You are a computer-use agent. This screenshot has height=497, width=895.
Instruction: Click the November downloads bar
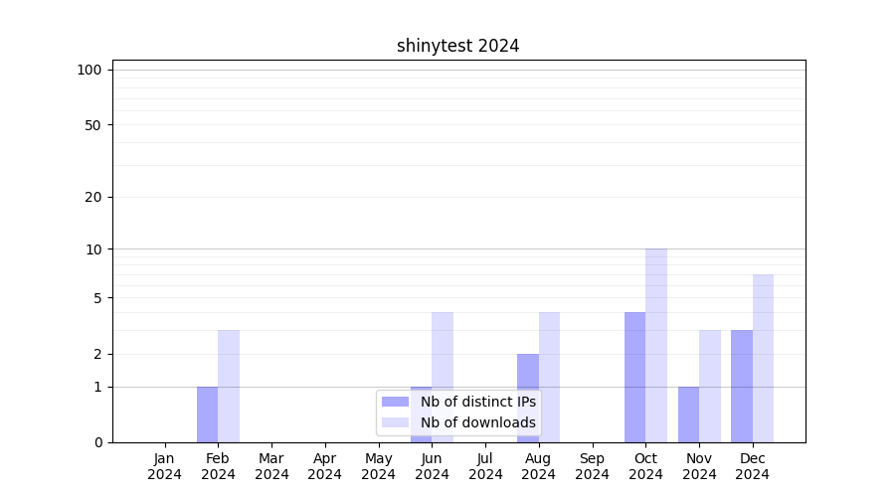pyautogui.click(x=710, y=386)
